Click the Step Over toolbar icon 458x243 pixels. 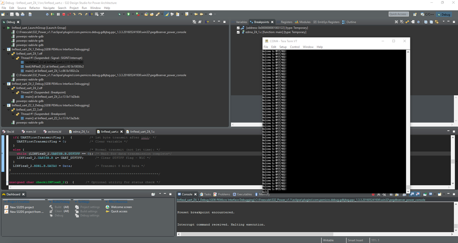[x=80, y=14]
